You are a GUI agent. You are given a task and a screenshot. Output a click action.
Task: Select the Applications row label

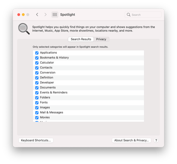tap(48, 53)
